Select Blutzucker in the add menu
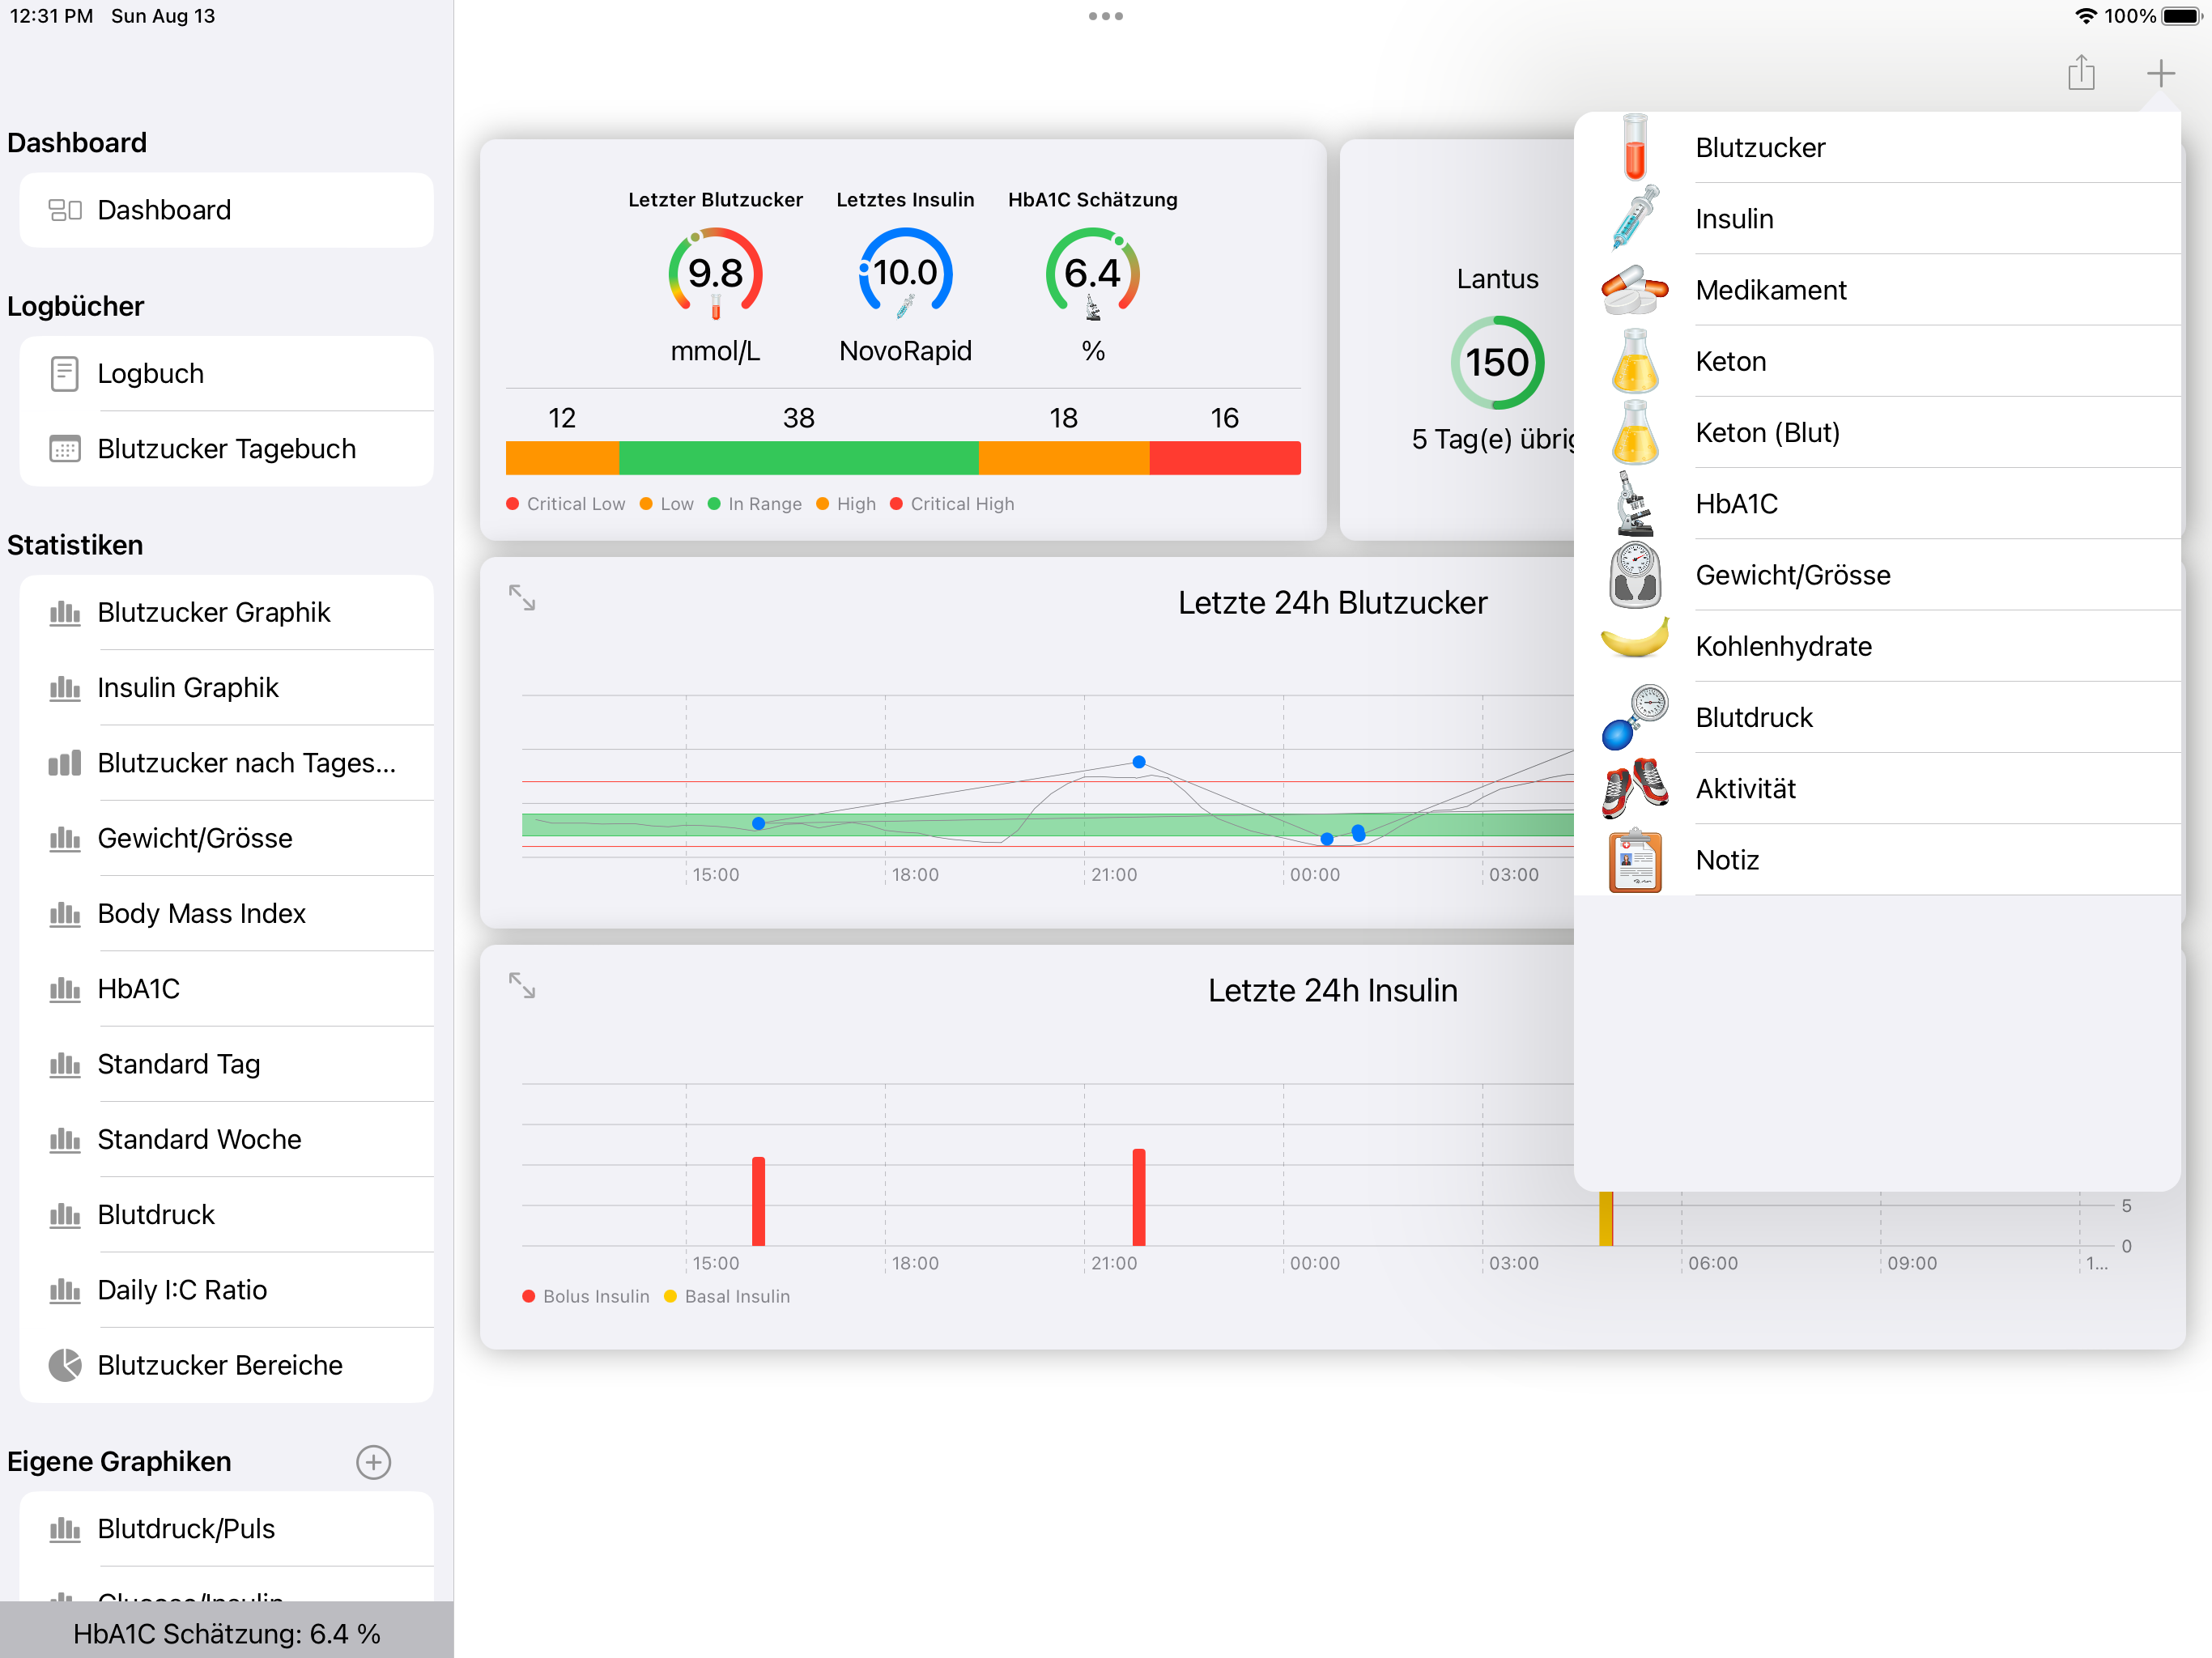 tap(1877, 147)
